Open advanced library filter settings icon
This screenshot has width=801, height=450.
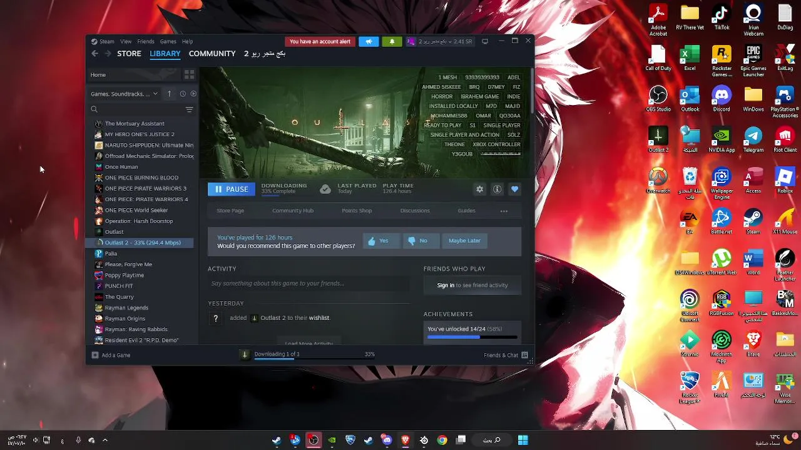tap(189, 109)
